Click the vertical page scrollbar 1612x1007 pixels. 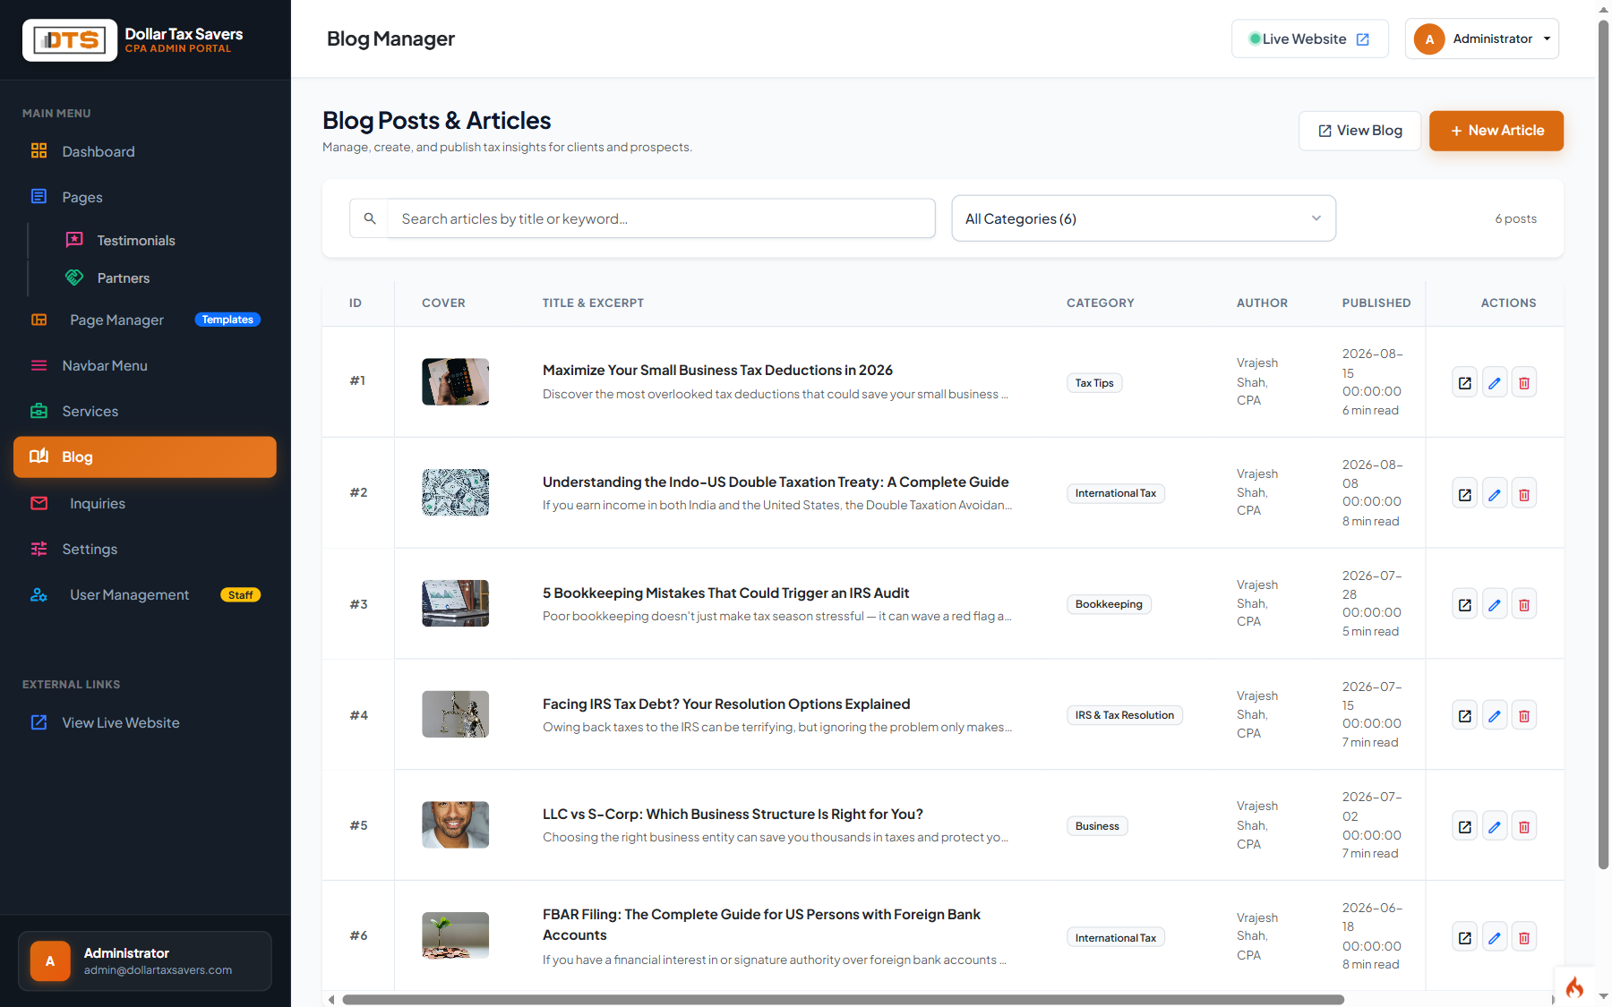[1603, 443]
